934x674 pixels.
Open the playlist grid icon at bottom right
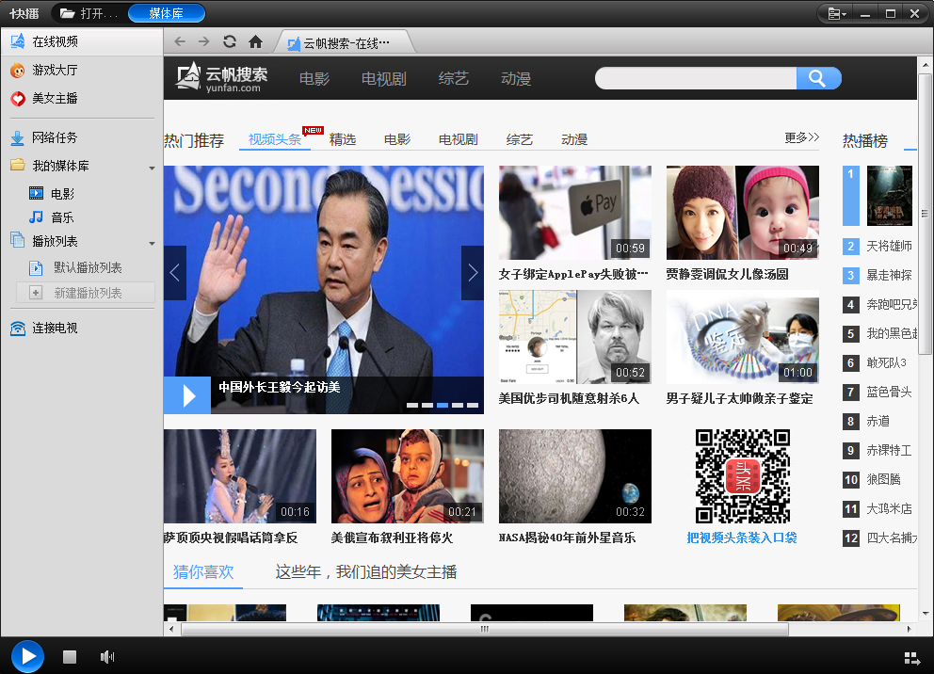coord(910,658)
